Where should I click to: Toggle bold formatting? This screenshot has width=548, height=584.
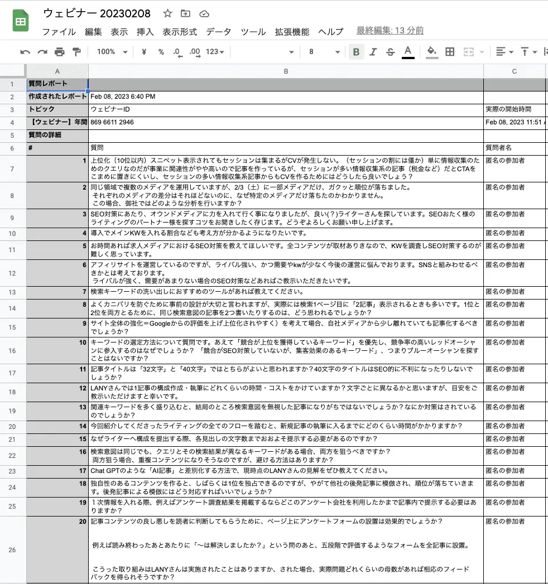point(356,52)
